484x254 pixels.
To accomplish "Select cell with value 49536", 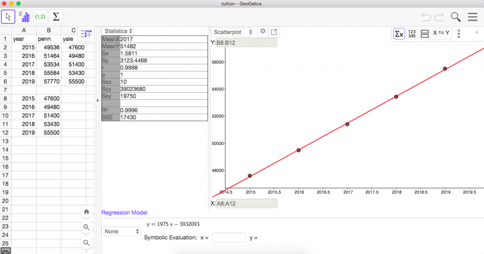I will click(49, 47).
